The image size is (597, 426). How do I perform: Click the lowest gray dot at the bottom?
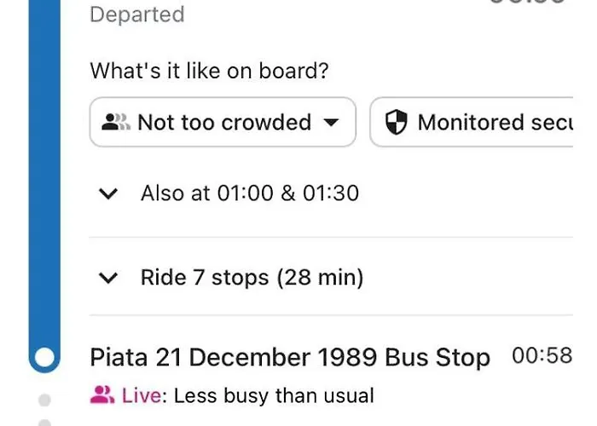point(45,422)
